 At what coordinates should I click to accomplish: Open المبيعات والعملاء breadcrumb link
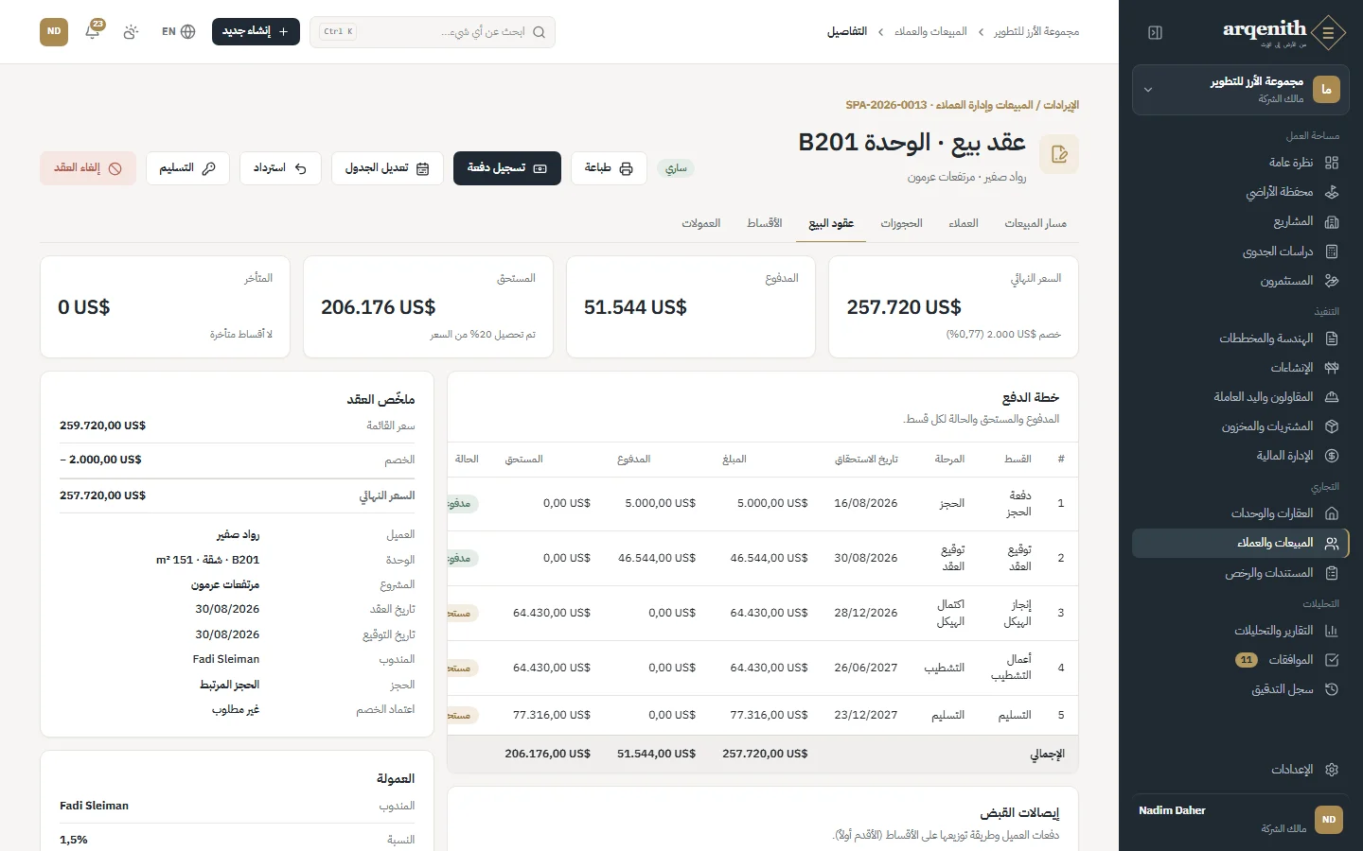pyautogui.click(x=930, y=32)
